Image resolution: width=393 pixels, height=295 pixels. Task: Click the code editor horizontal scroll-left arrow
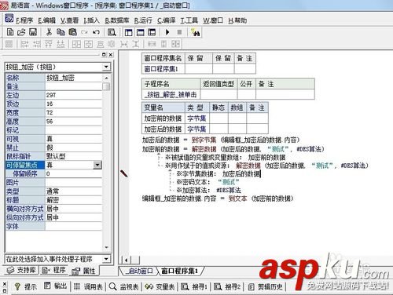pyautogui.click(x=127, y=260)
